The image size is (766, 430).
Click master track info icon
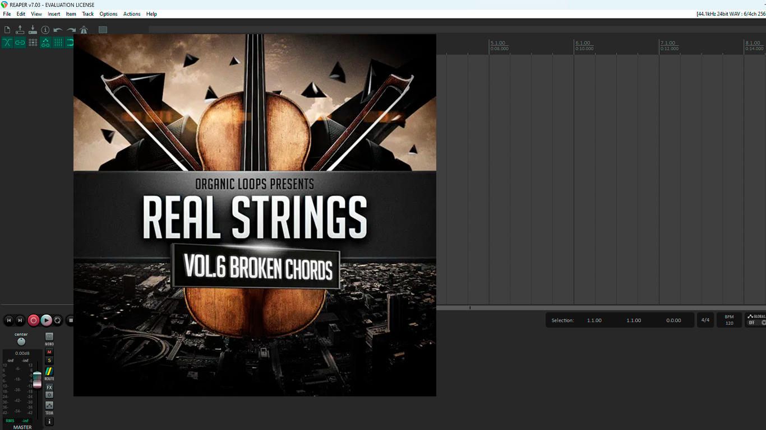(x=49, y=422)
